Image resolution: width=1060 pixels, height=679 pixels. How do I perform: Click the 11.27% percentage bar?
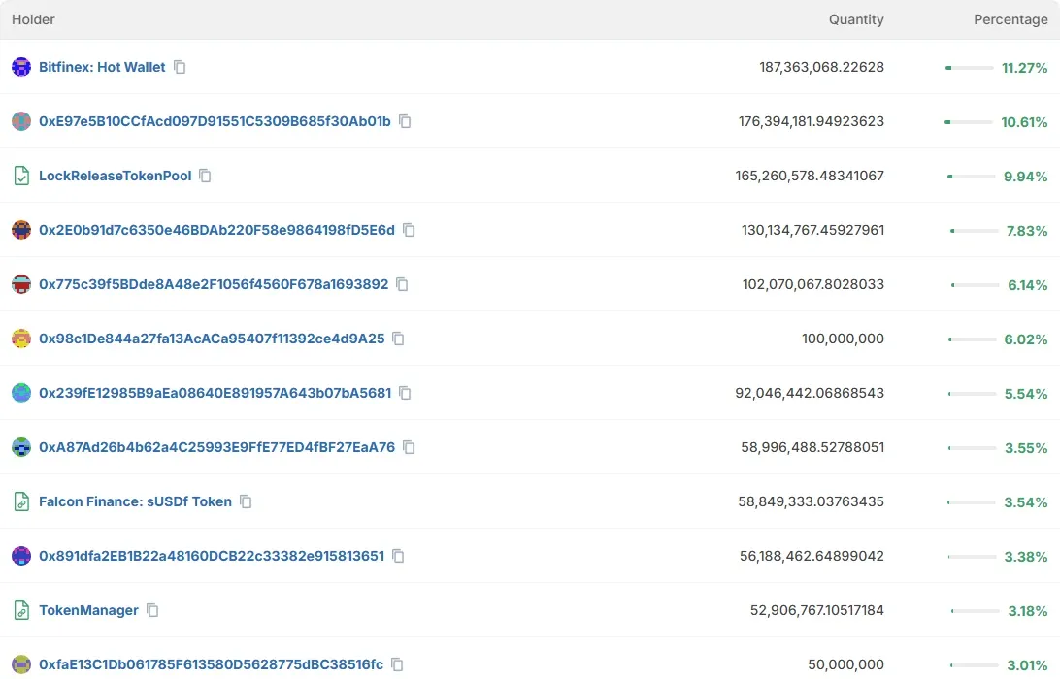[x=970, y=68]
